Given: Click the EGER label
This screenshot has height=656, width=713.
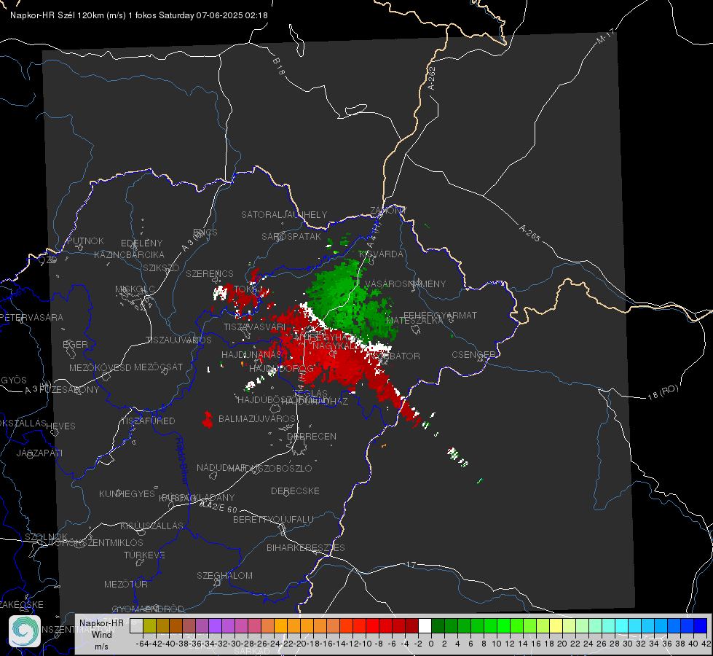Looking at the screenshot, I should click(76, 344).
